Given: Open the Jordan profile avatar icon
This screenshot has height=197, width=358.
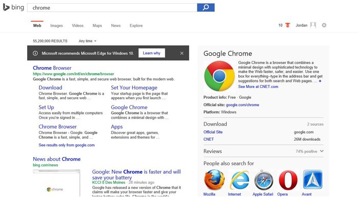Looking at the screenshot, I should [x=313, y=25].
